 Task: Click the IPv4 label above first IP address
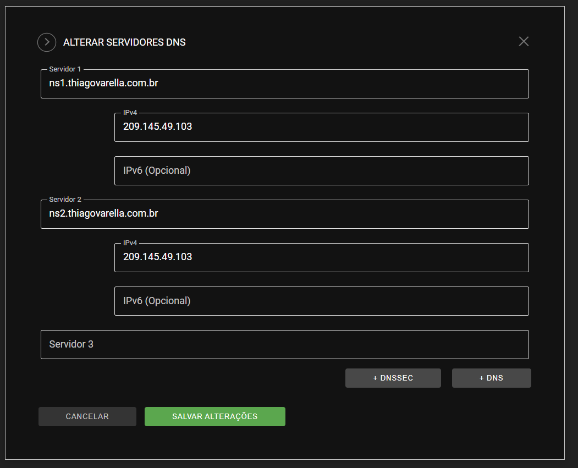click(130, 113)
